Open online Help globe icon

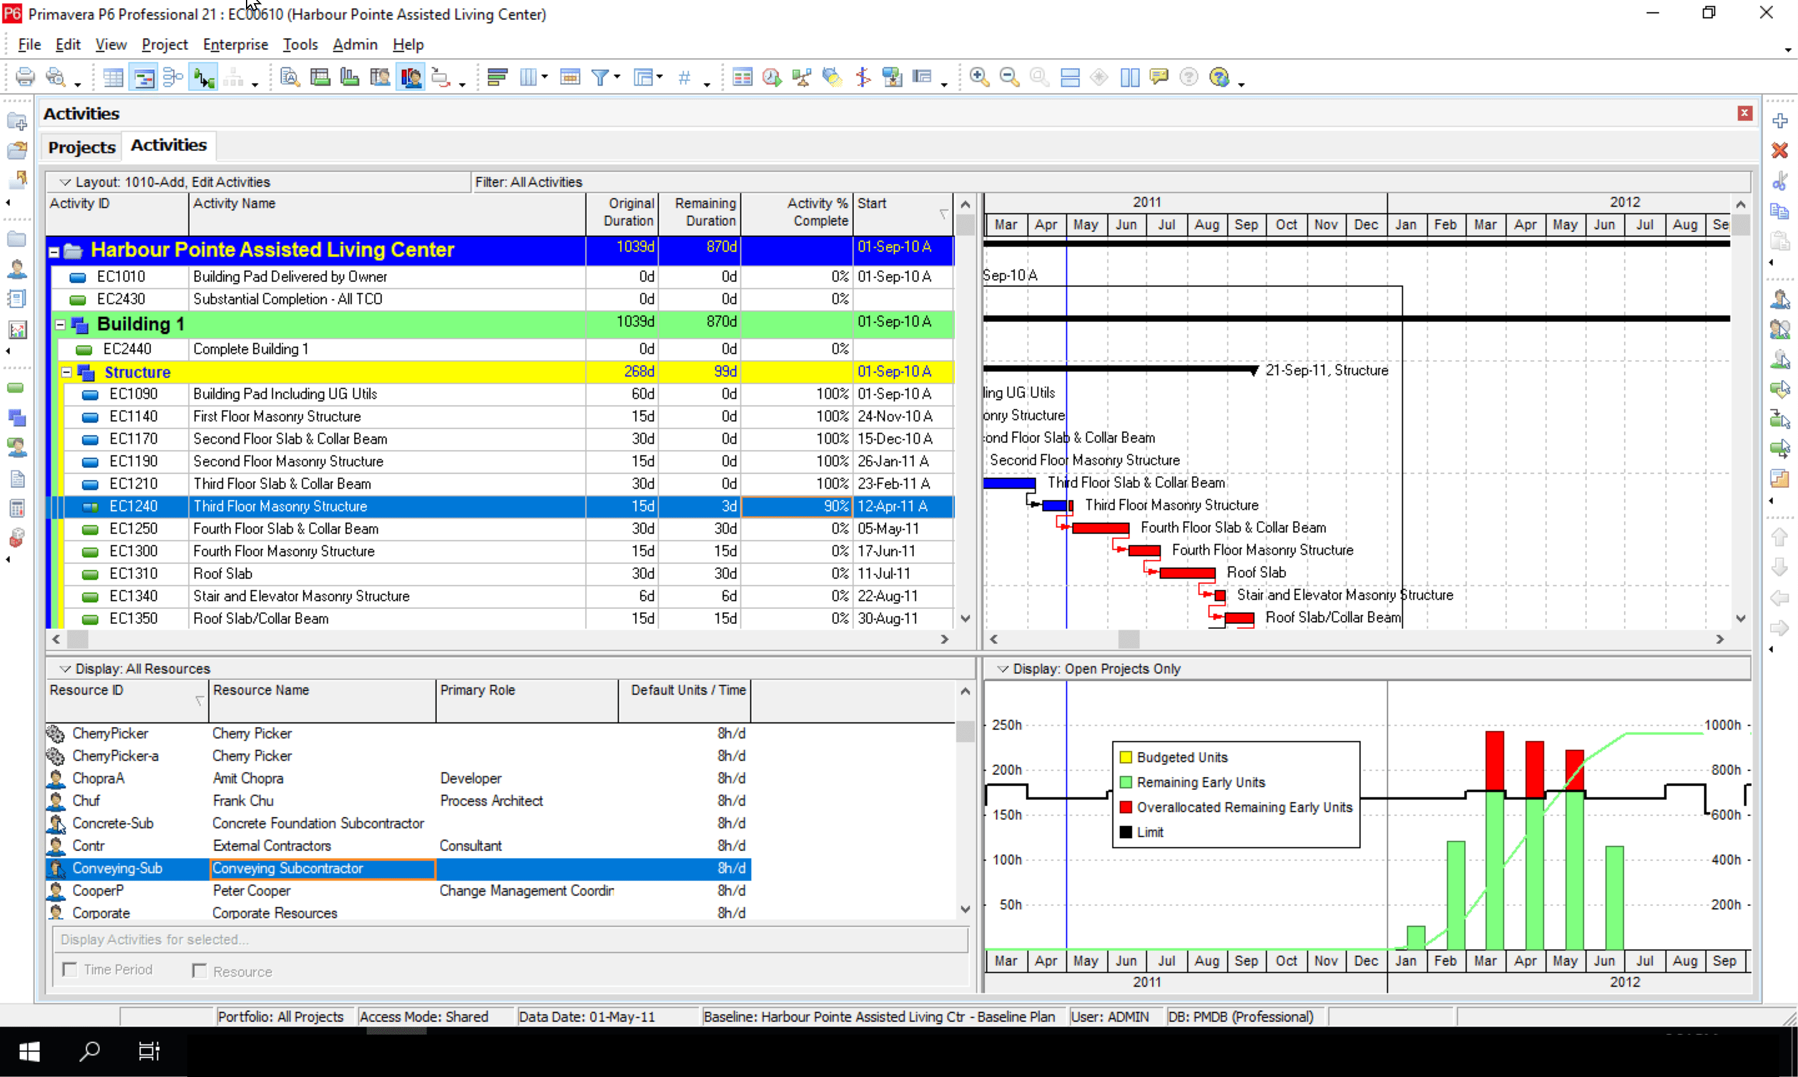click(1219, 77)
